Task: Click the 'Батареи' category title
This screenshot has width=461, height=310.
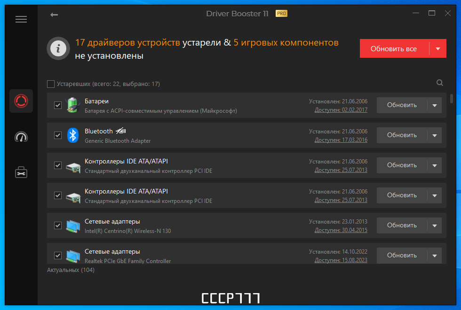Action: coord(96,101)
